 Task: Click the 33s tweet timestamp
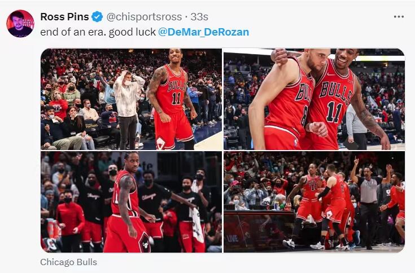(199, 17)
